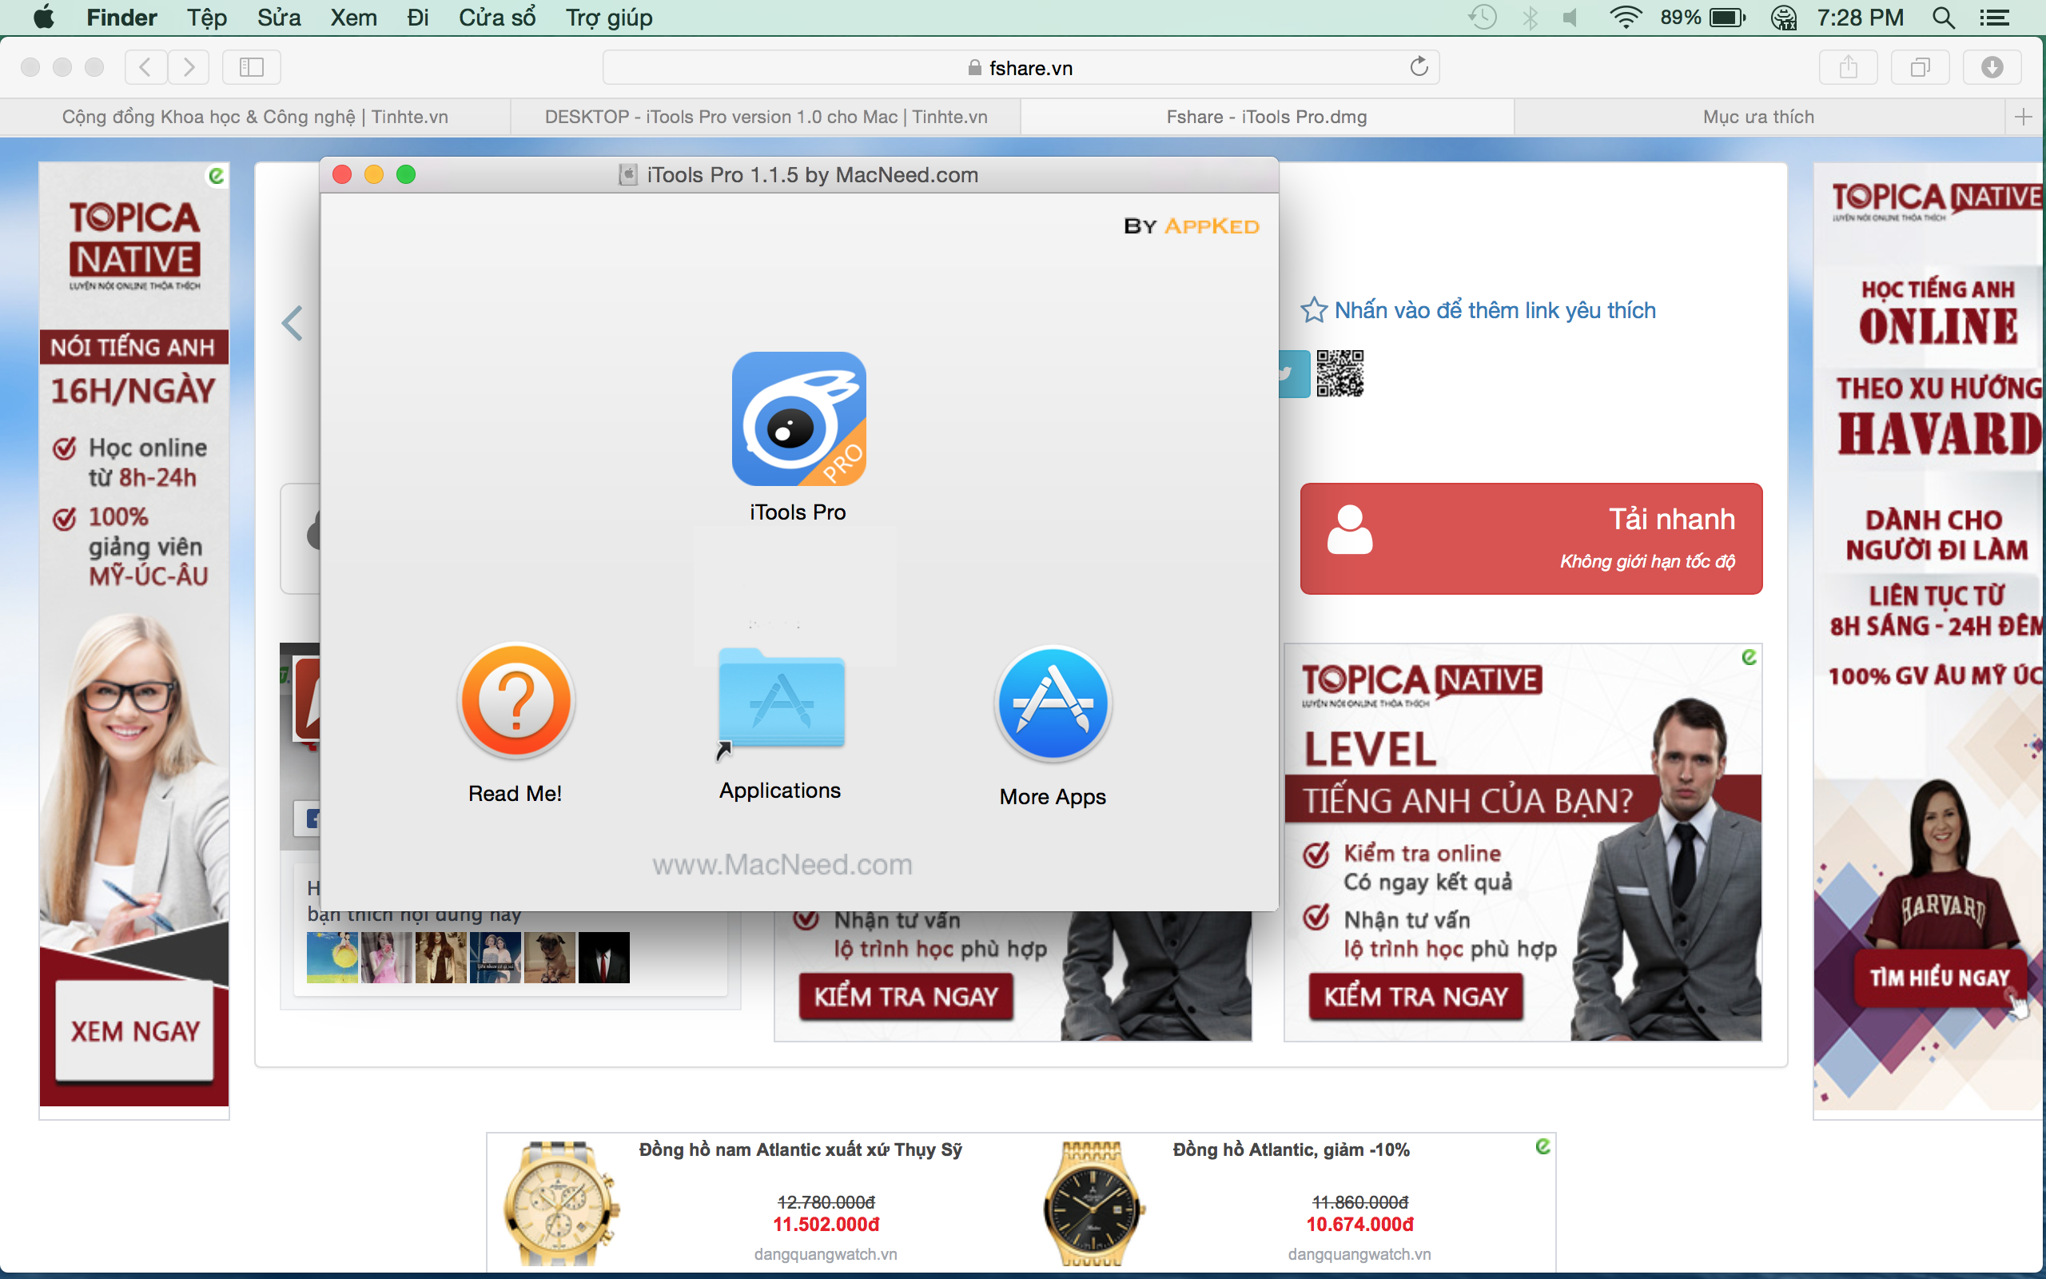Open the Cửa sổ menu
Viewport: 2046px width, 1279px height.
[x=497, y=18]
